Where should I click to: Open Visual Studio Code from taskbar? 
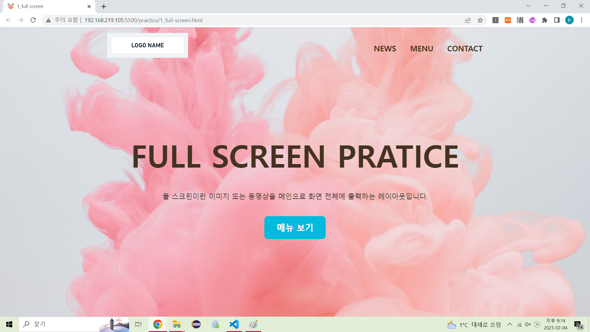[x=234, y=324]
